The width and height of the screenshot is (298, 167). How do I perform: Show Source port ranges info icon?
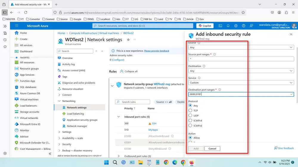[x=215, y=54]
